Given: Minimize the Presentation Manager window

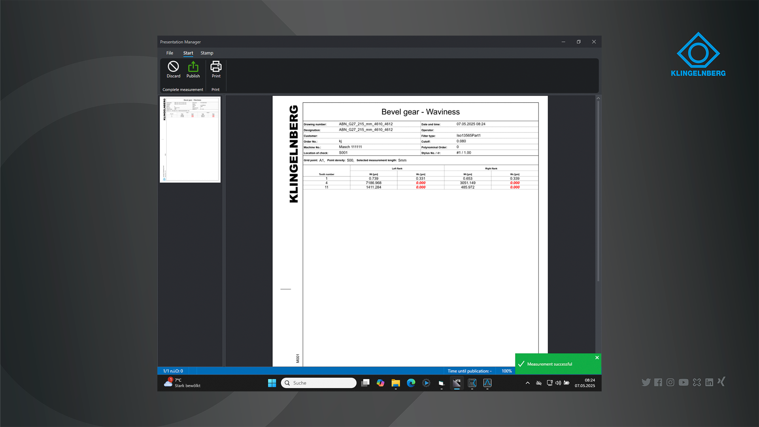Looking at the screenshot, I should [563, 42].
